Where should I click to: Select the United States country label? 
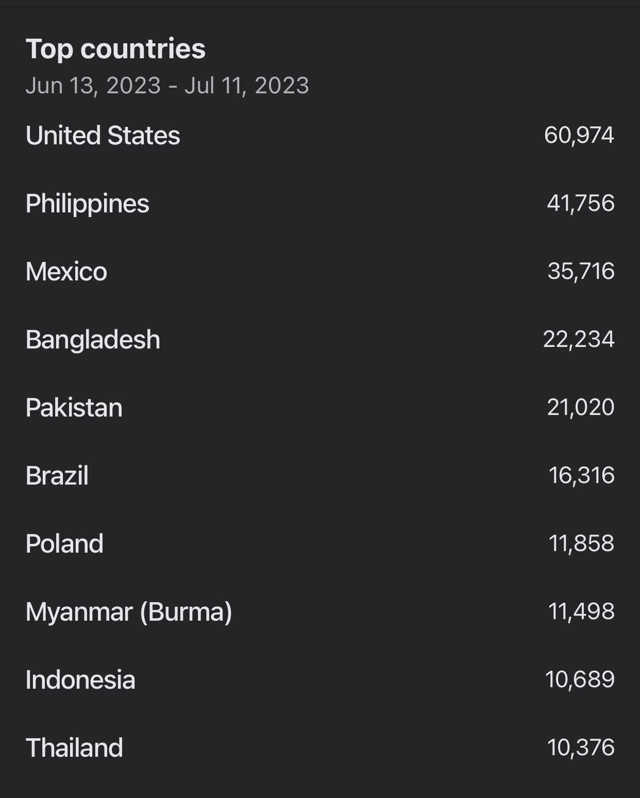tap(103, 136)
